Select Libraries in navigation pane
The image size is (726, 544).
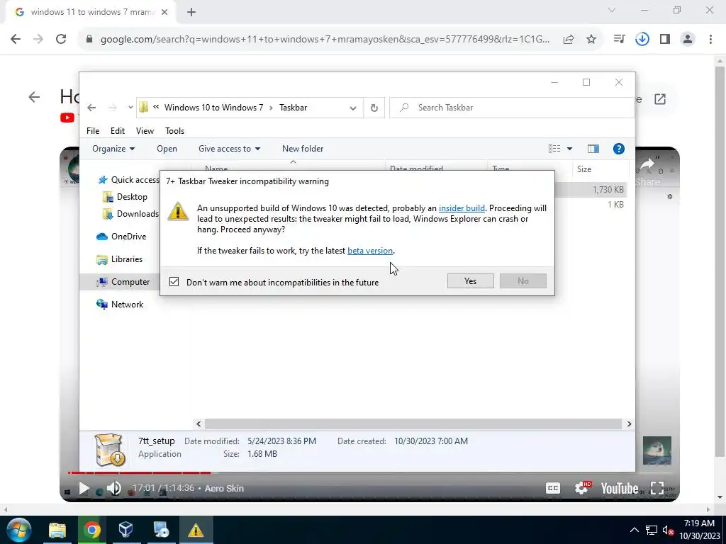point(120,259)
